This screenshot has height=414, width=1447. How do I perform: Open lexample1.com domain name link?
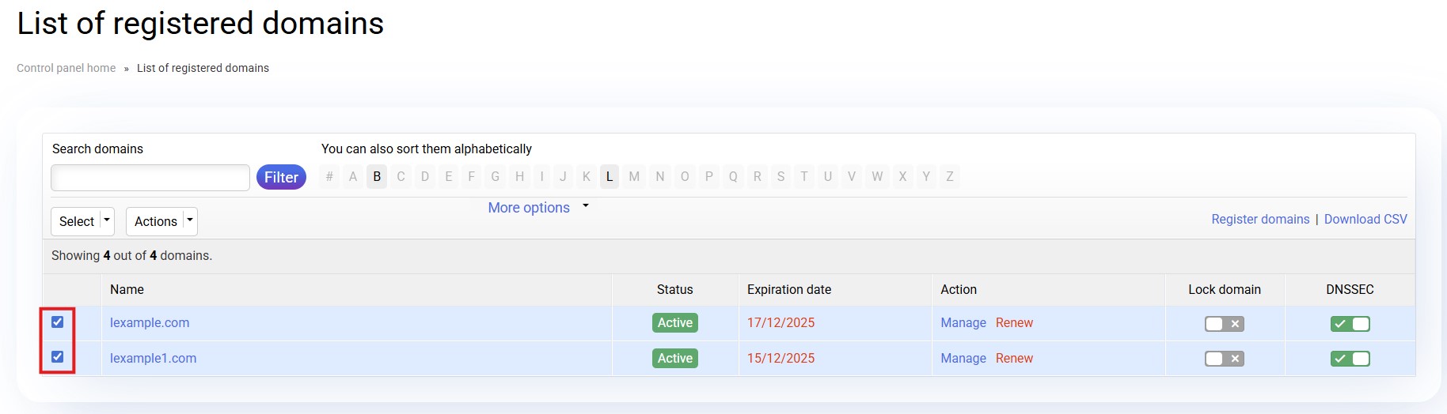153,358
